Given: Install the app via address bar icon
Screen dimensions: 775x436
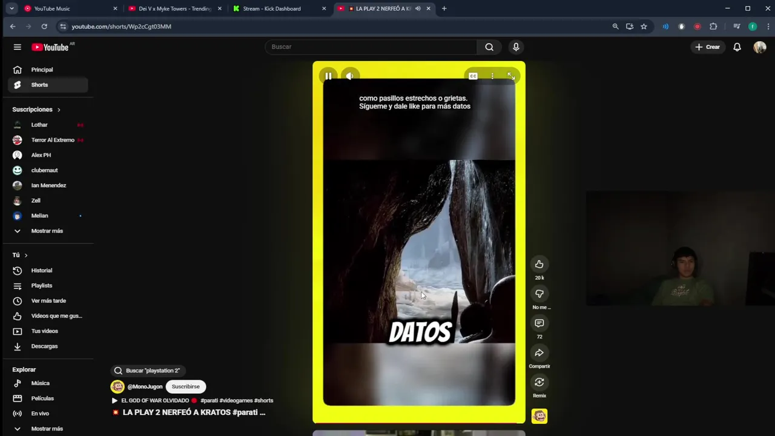Looking at the screenshot, I should [x=630, y=27].
